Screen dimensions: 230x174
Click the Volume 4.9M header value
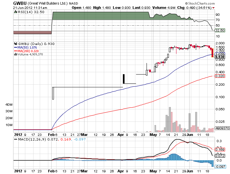[x=164, y=8]
